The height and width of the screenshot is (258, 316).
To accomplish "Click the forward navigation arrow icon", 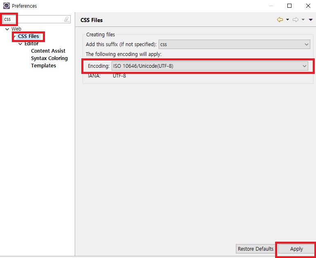I will pyautogui.click(x=296, y=20).
